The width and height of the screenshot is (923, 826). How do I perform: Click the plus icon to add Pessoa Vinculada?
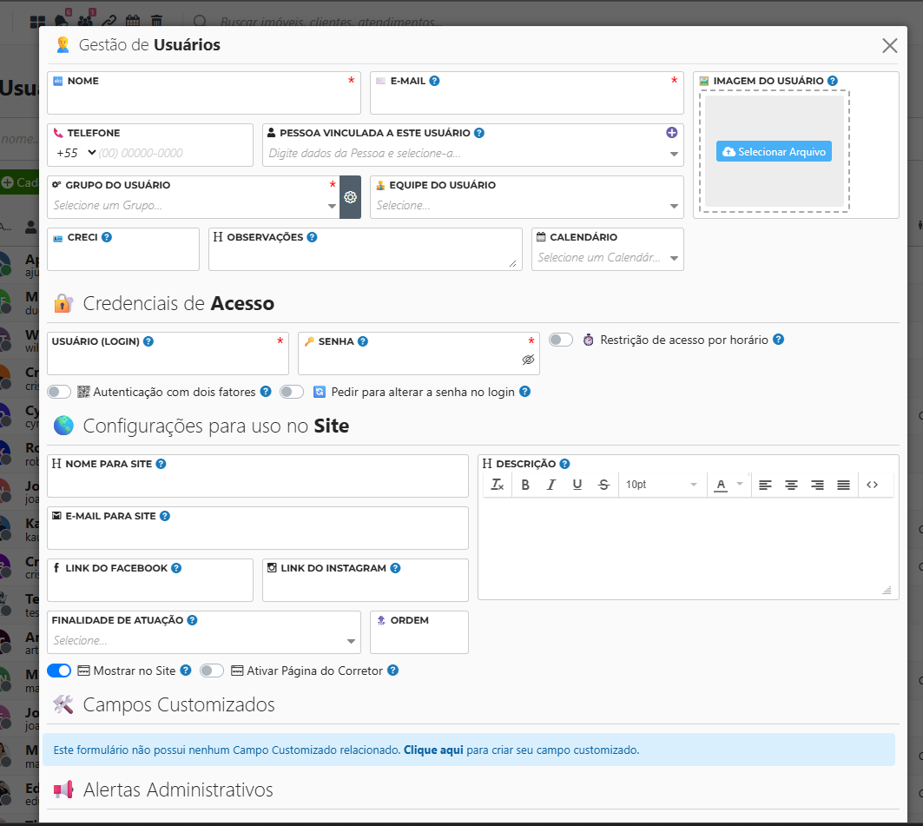pos(671,133)
